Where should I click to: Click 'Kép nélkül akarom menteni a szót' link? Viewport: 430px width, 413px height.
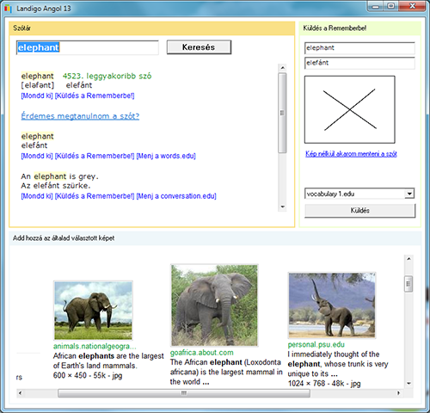[351, 154]
